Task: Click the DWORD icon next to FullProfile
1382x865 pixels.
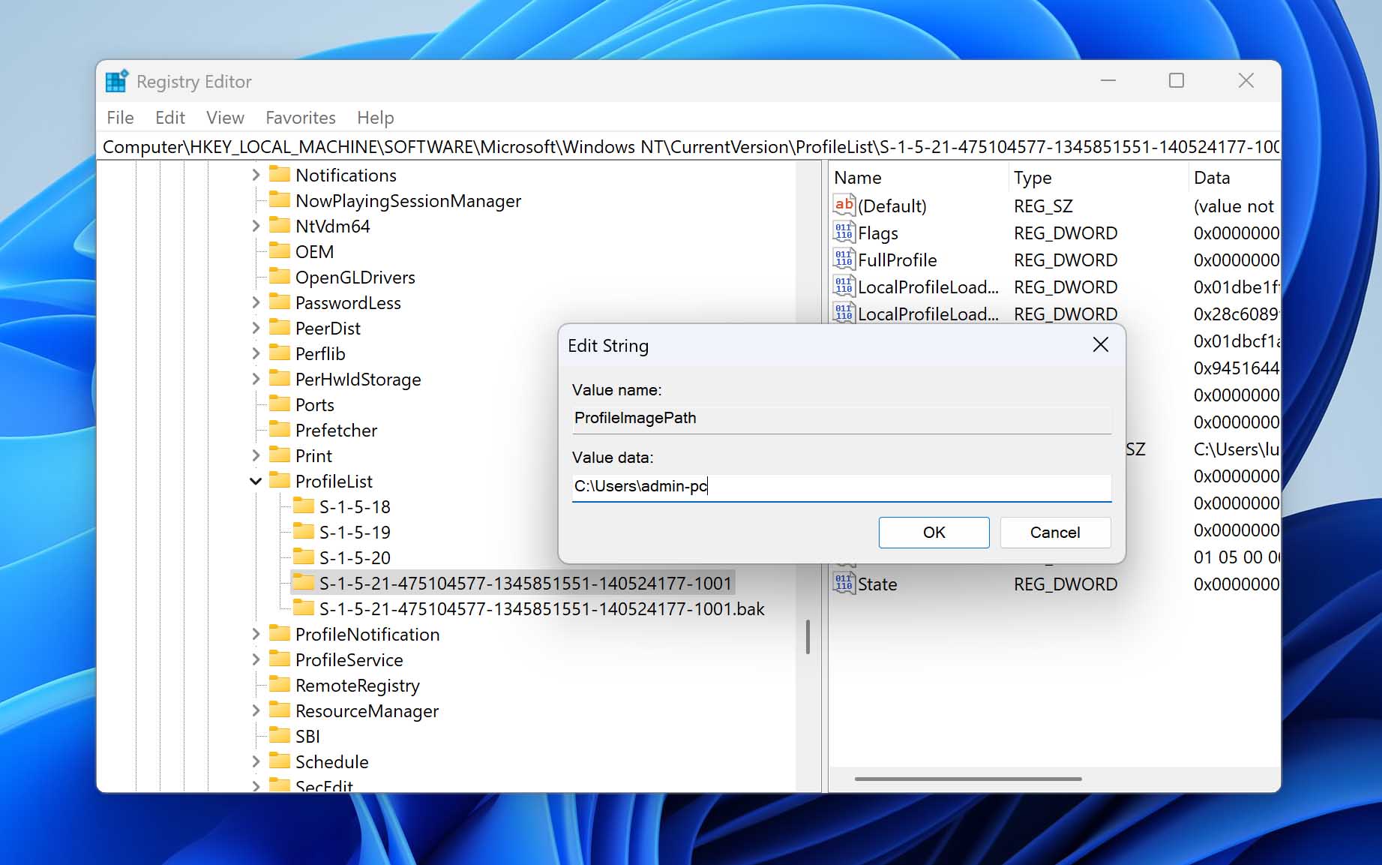Action: click(844, 259)
